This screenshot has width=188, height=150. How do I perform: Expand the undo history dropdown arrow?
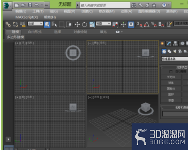click(x=42, y=5)
